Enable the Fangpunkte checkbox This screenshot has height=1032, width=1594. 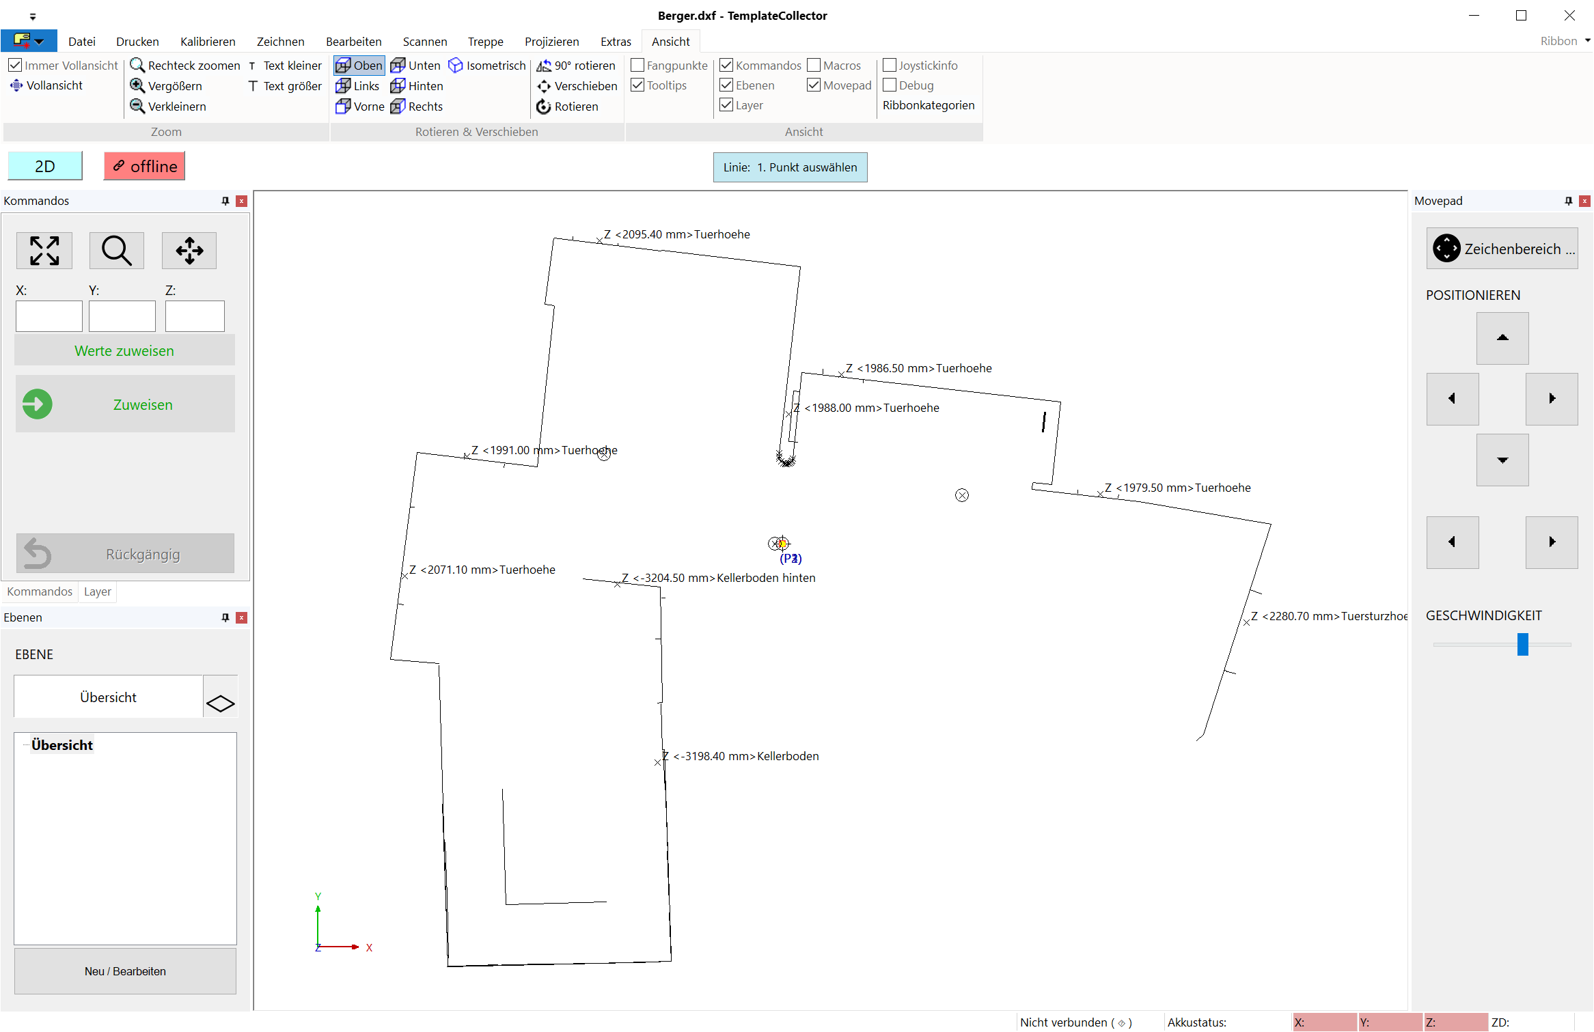click(x=637, y=66)
